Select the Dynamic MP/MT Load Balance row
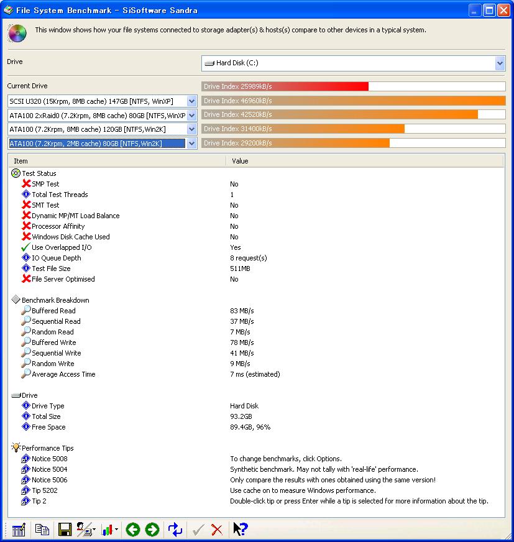The width and height of the screenshot is (514, 542). click(x=256, y=216)
